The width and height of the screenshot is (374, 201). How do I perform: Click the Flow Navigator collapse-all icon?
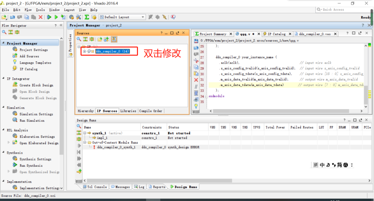10,32
